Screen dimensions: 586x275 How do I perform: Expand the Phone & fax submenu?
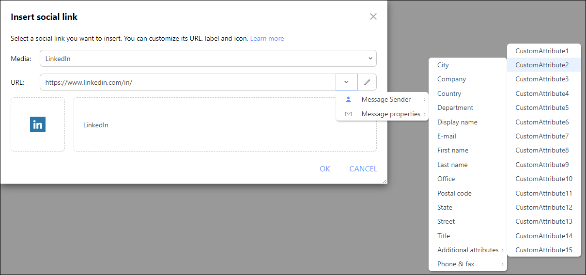468,264
